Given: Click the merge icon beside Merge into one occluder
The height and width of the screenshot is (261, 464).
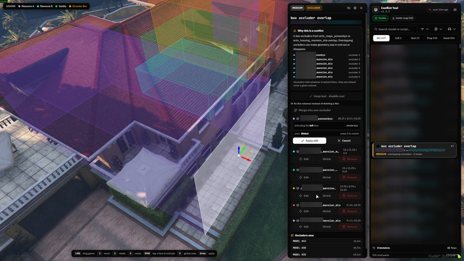Looking at the screenshot, I should 295,110.
